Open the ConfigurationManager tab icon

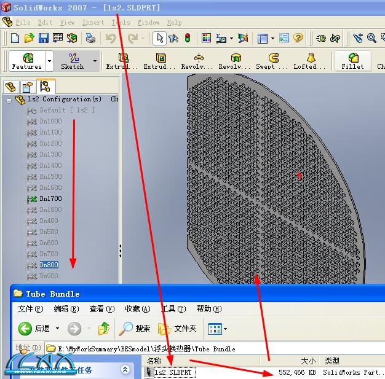tap(44, 87)
